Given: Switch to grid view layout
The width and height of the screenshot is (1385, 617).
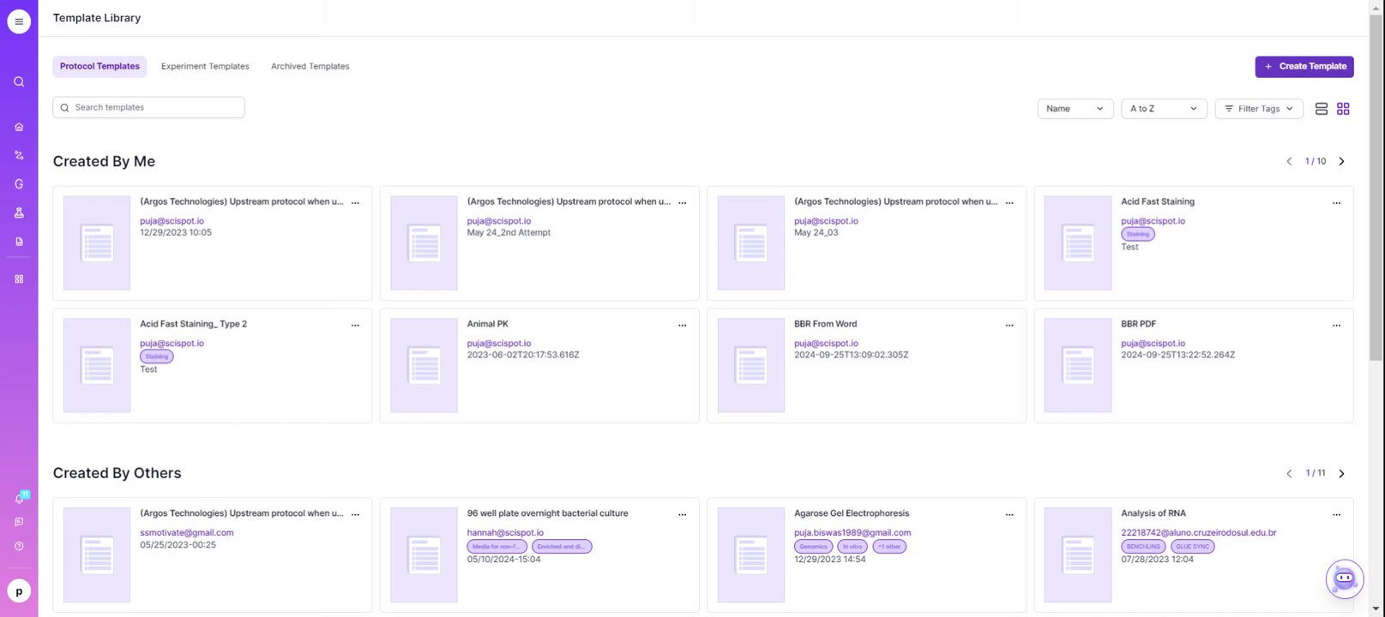Looking at the screenshot, I should click(1343, 109).
